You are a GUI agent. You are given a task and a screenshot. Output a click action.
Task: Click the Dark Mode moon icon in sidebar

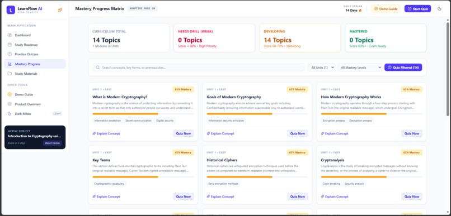click(10, 114)
